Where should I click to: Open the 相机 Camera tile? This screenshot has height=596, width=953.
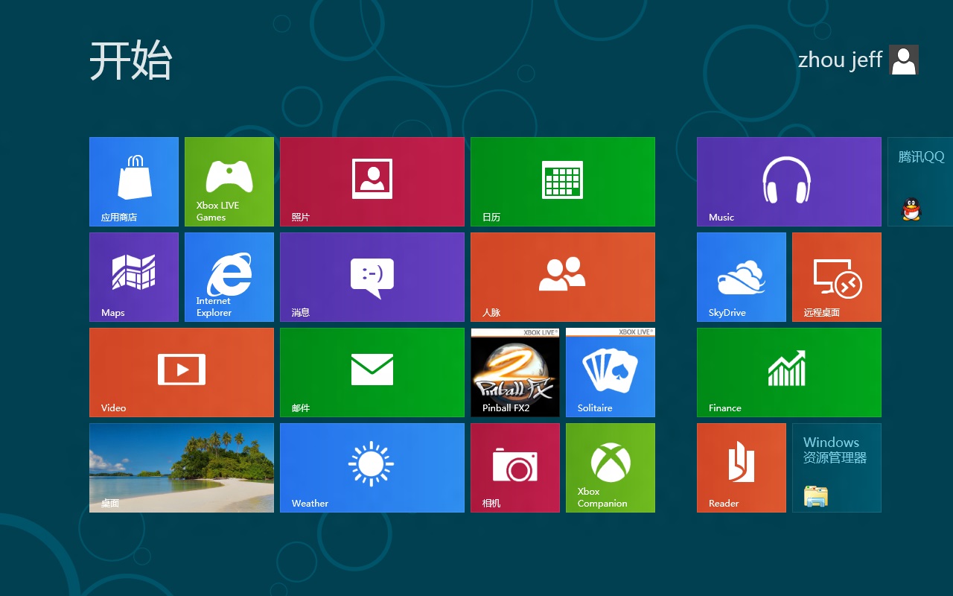point(515,468)
